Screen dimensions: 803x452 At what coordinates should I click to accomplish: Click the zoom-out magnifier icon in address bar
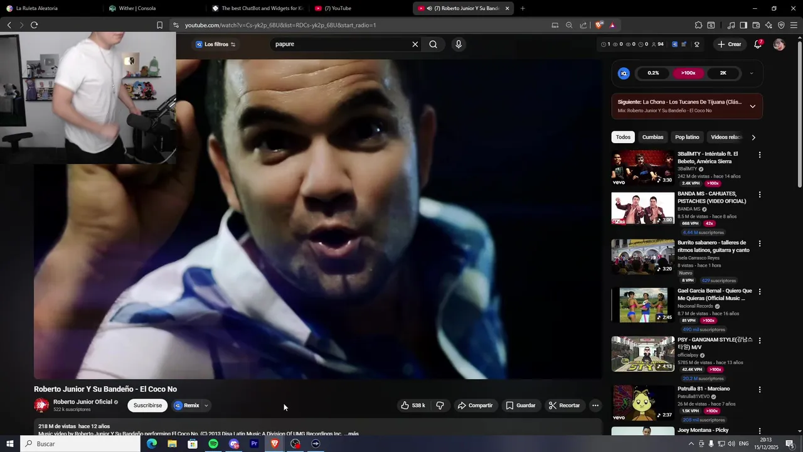pos(569,25)
